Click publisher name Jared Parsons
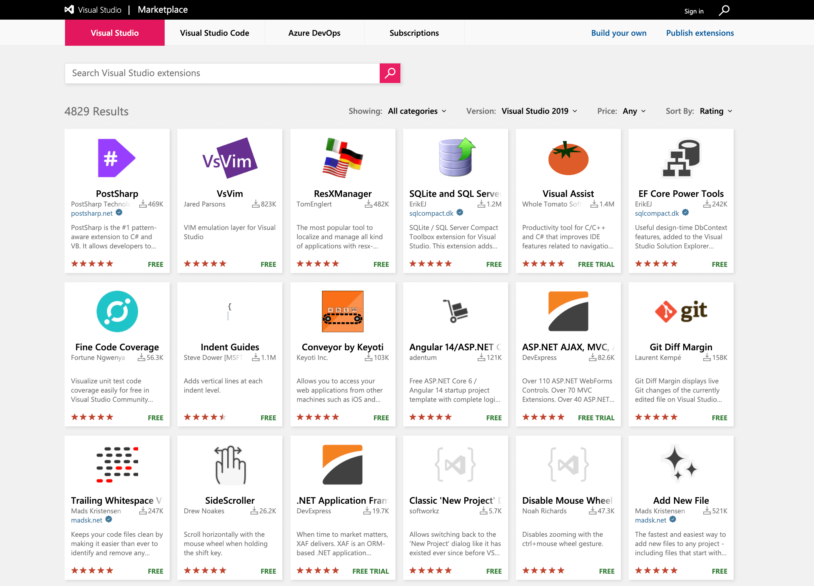 pos(204,204)
